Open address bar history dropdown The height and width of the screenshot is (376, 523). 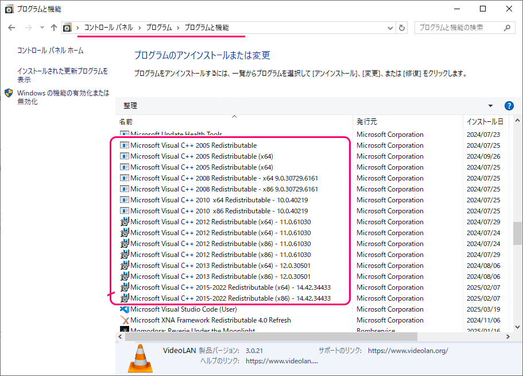[390, 28]
